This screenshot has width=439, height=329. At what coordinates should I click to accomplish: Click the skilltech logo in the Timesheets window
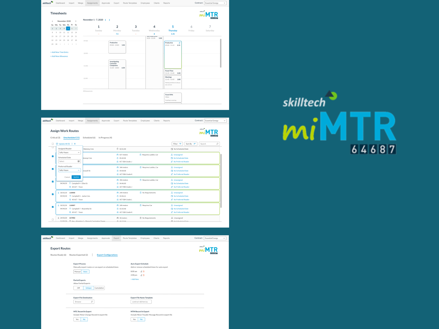48,3
